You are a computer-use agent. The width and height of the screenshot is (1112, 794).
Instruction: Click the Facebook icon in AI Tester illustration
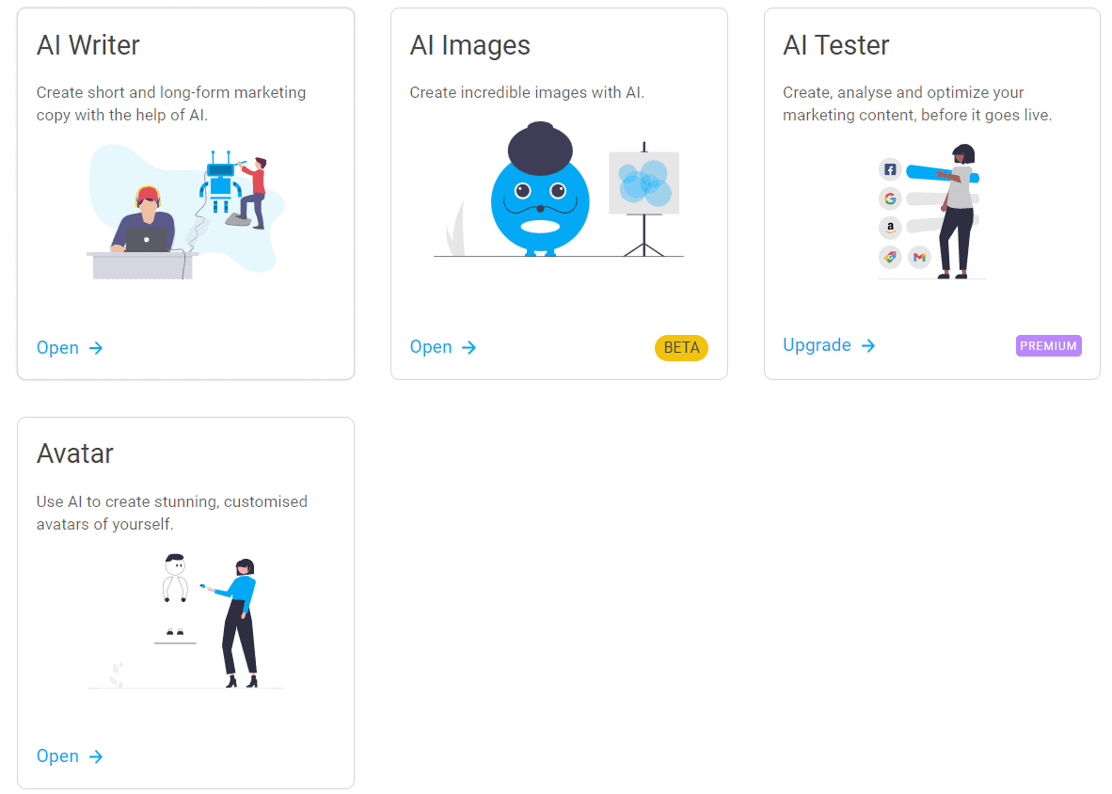coord(890,170)
